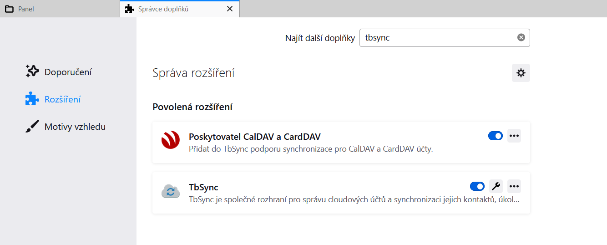
Task: Switch to the Panel tab
Action: pos(60,9)
